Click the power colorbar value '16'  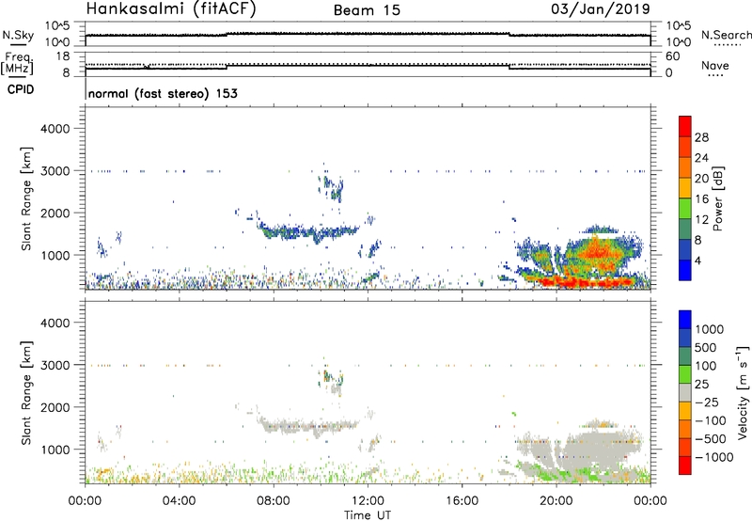701,199
